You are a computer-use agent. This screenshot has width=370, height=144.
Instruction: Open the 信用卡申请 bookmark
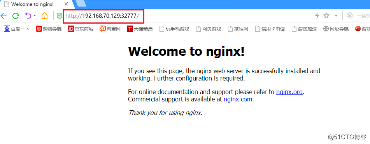270,29
